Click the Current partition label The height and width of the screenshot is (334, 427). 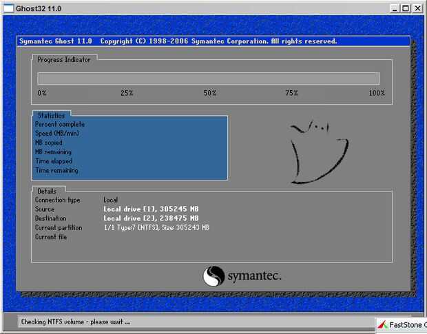point(59,227)
